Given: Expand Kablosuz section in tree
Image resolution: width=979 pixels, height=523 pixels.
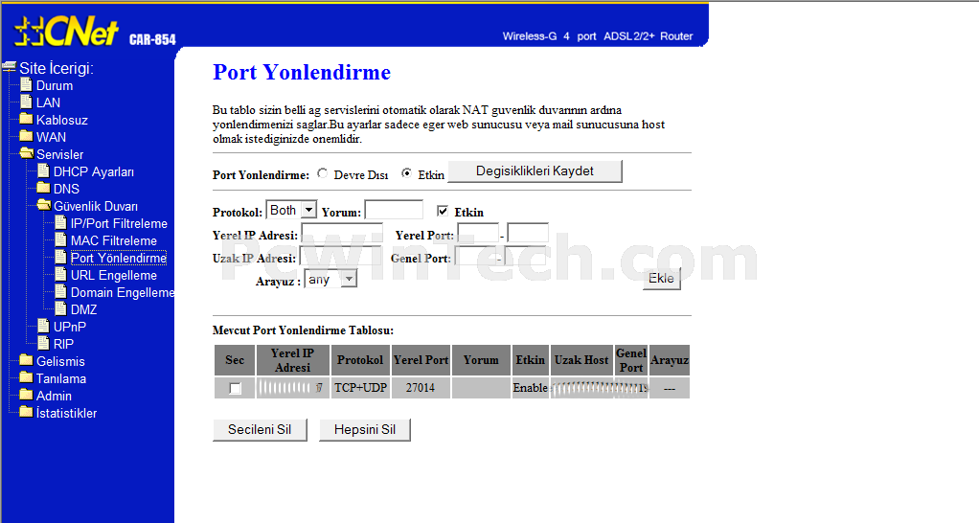Looking at the screenshot, I should click(x=62, y=121).
